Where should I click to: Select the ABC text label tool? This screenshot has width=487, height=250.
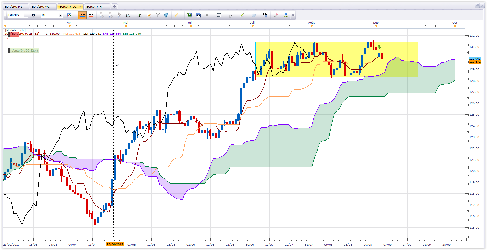pos(265,15)
